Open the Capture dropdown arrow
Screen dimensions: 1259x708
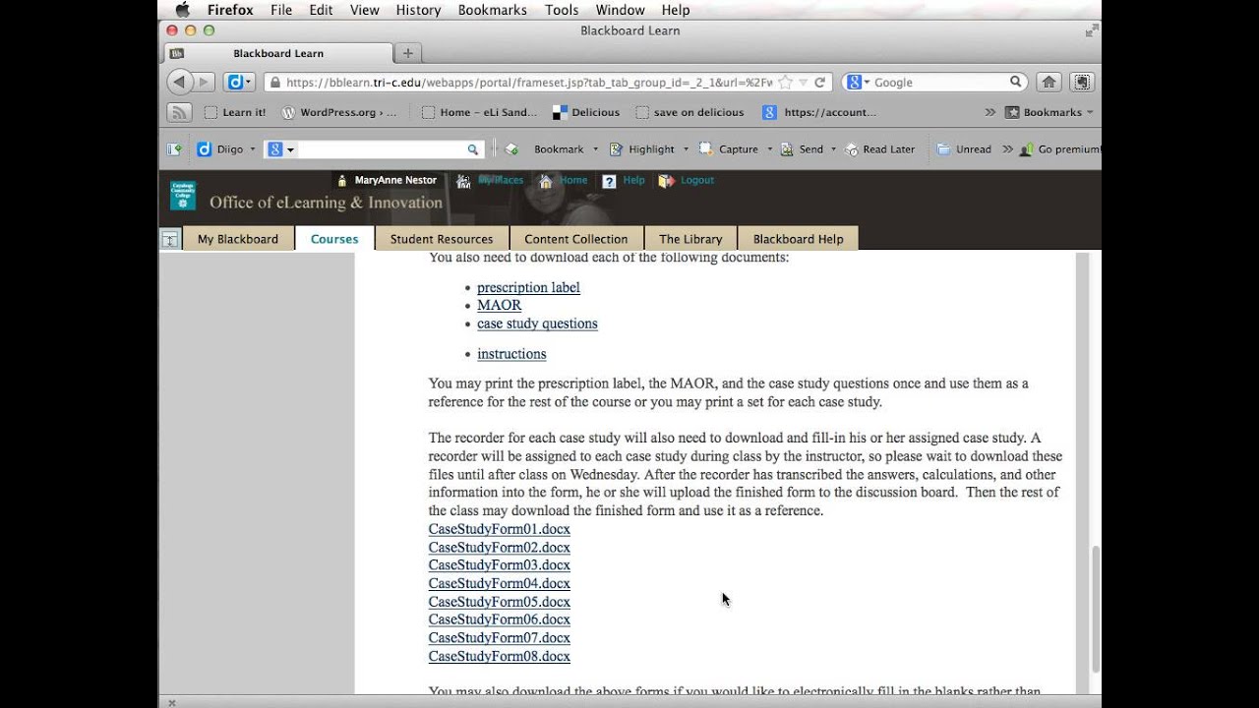(x=769, y=149)
